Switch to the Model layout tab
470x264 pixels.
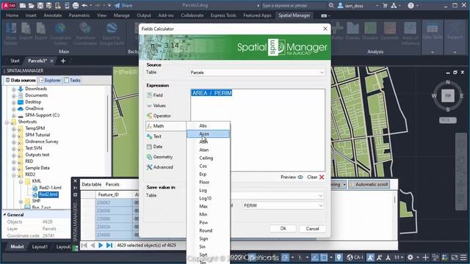[17, 246]
